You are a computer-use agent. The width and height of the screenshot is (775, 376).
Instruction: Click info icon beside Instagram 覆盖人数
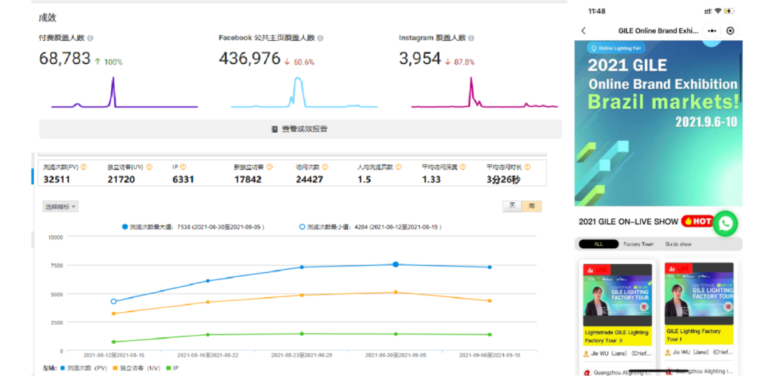pyautogui.click(x=471, y=38)
